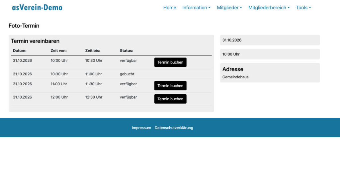The height and width of the screenshot is (172, 340).
Task: Open the Mitgliederbereich dropdown menu
Action: (x=269, y=8)
